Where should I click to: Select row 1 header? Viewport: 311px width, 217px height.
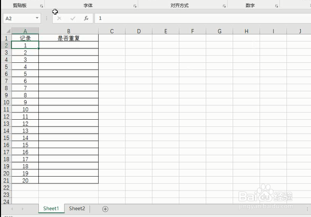coord(6,38)
